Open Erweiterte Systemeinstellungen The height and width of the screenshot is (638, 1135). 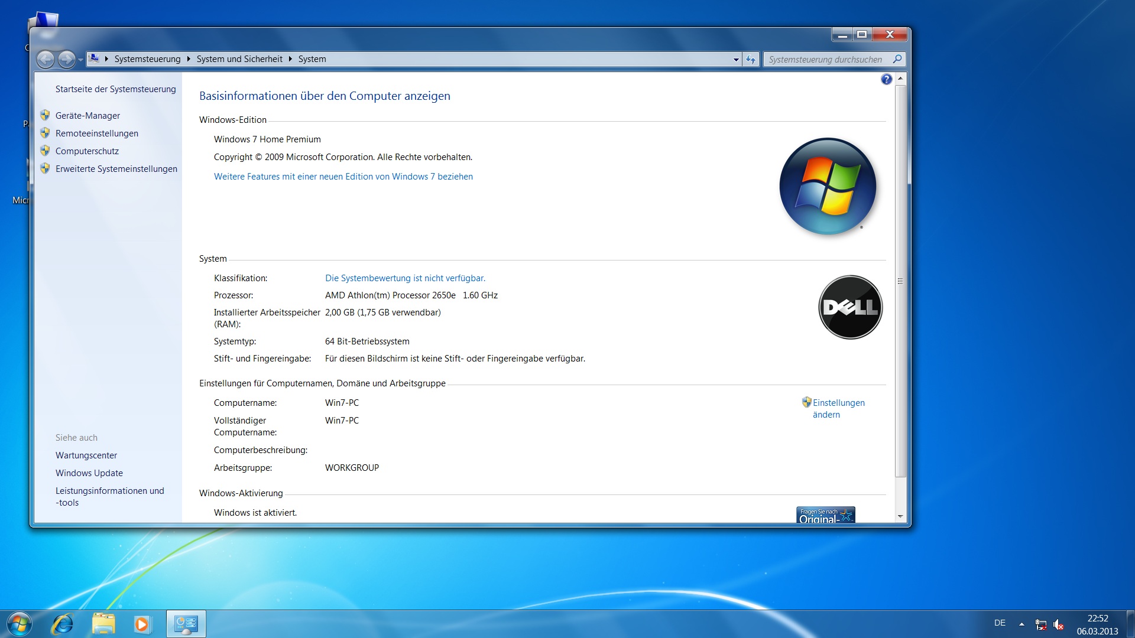(116, 169)
